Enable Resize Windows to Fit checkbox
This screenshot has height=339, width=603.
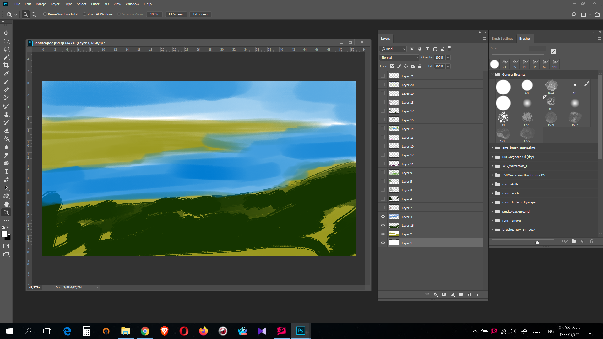45,14
